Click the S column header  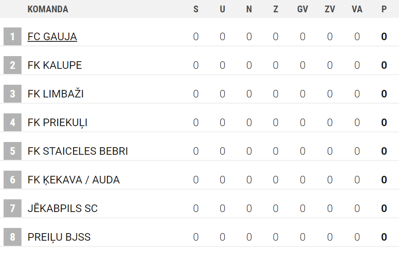[x=196, y=9]
